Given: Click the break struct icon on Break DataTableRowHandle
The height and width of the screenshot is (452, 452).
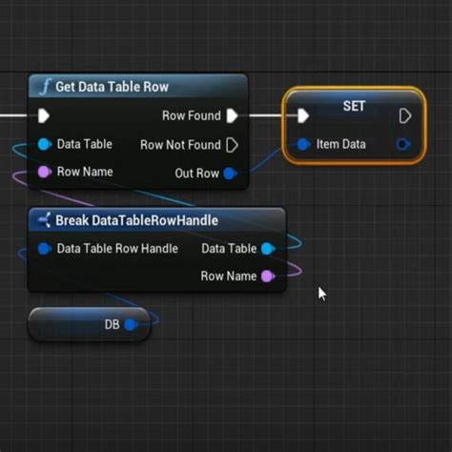Looking at the screenshot, I should pyautogui.click(x=44, y=220).
